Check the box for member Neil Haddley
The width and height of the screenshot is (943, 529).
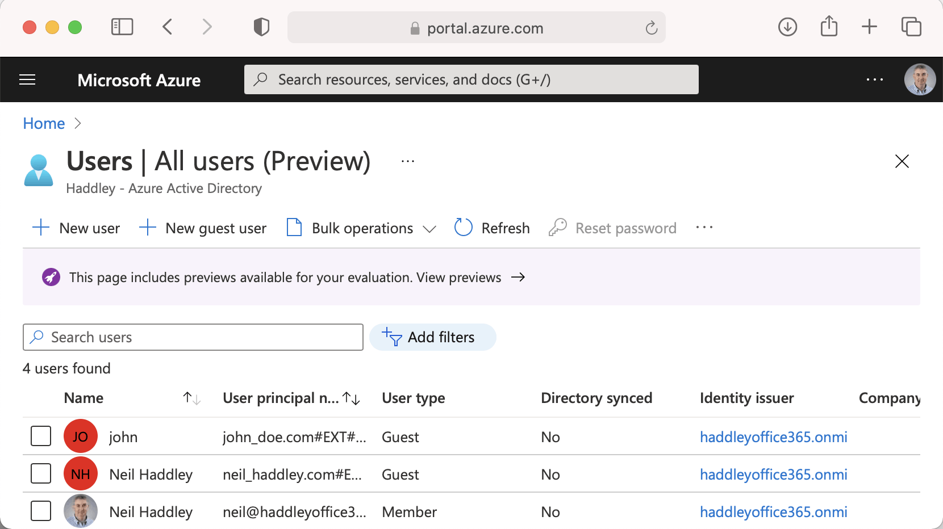coord(41,511)
